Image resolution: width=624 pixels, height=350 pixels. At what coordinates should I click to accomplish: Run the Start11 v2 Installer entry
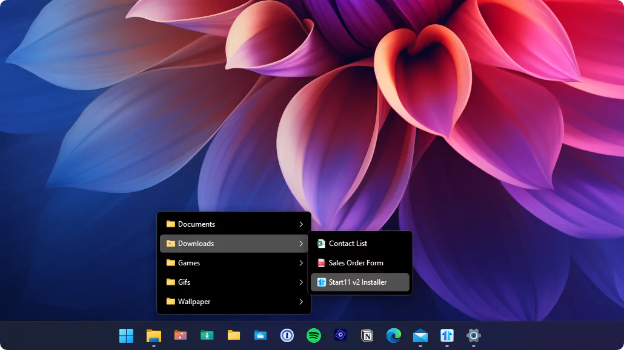359,282
